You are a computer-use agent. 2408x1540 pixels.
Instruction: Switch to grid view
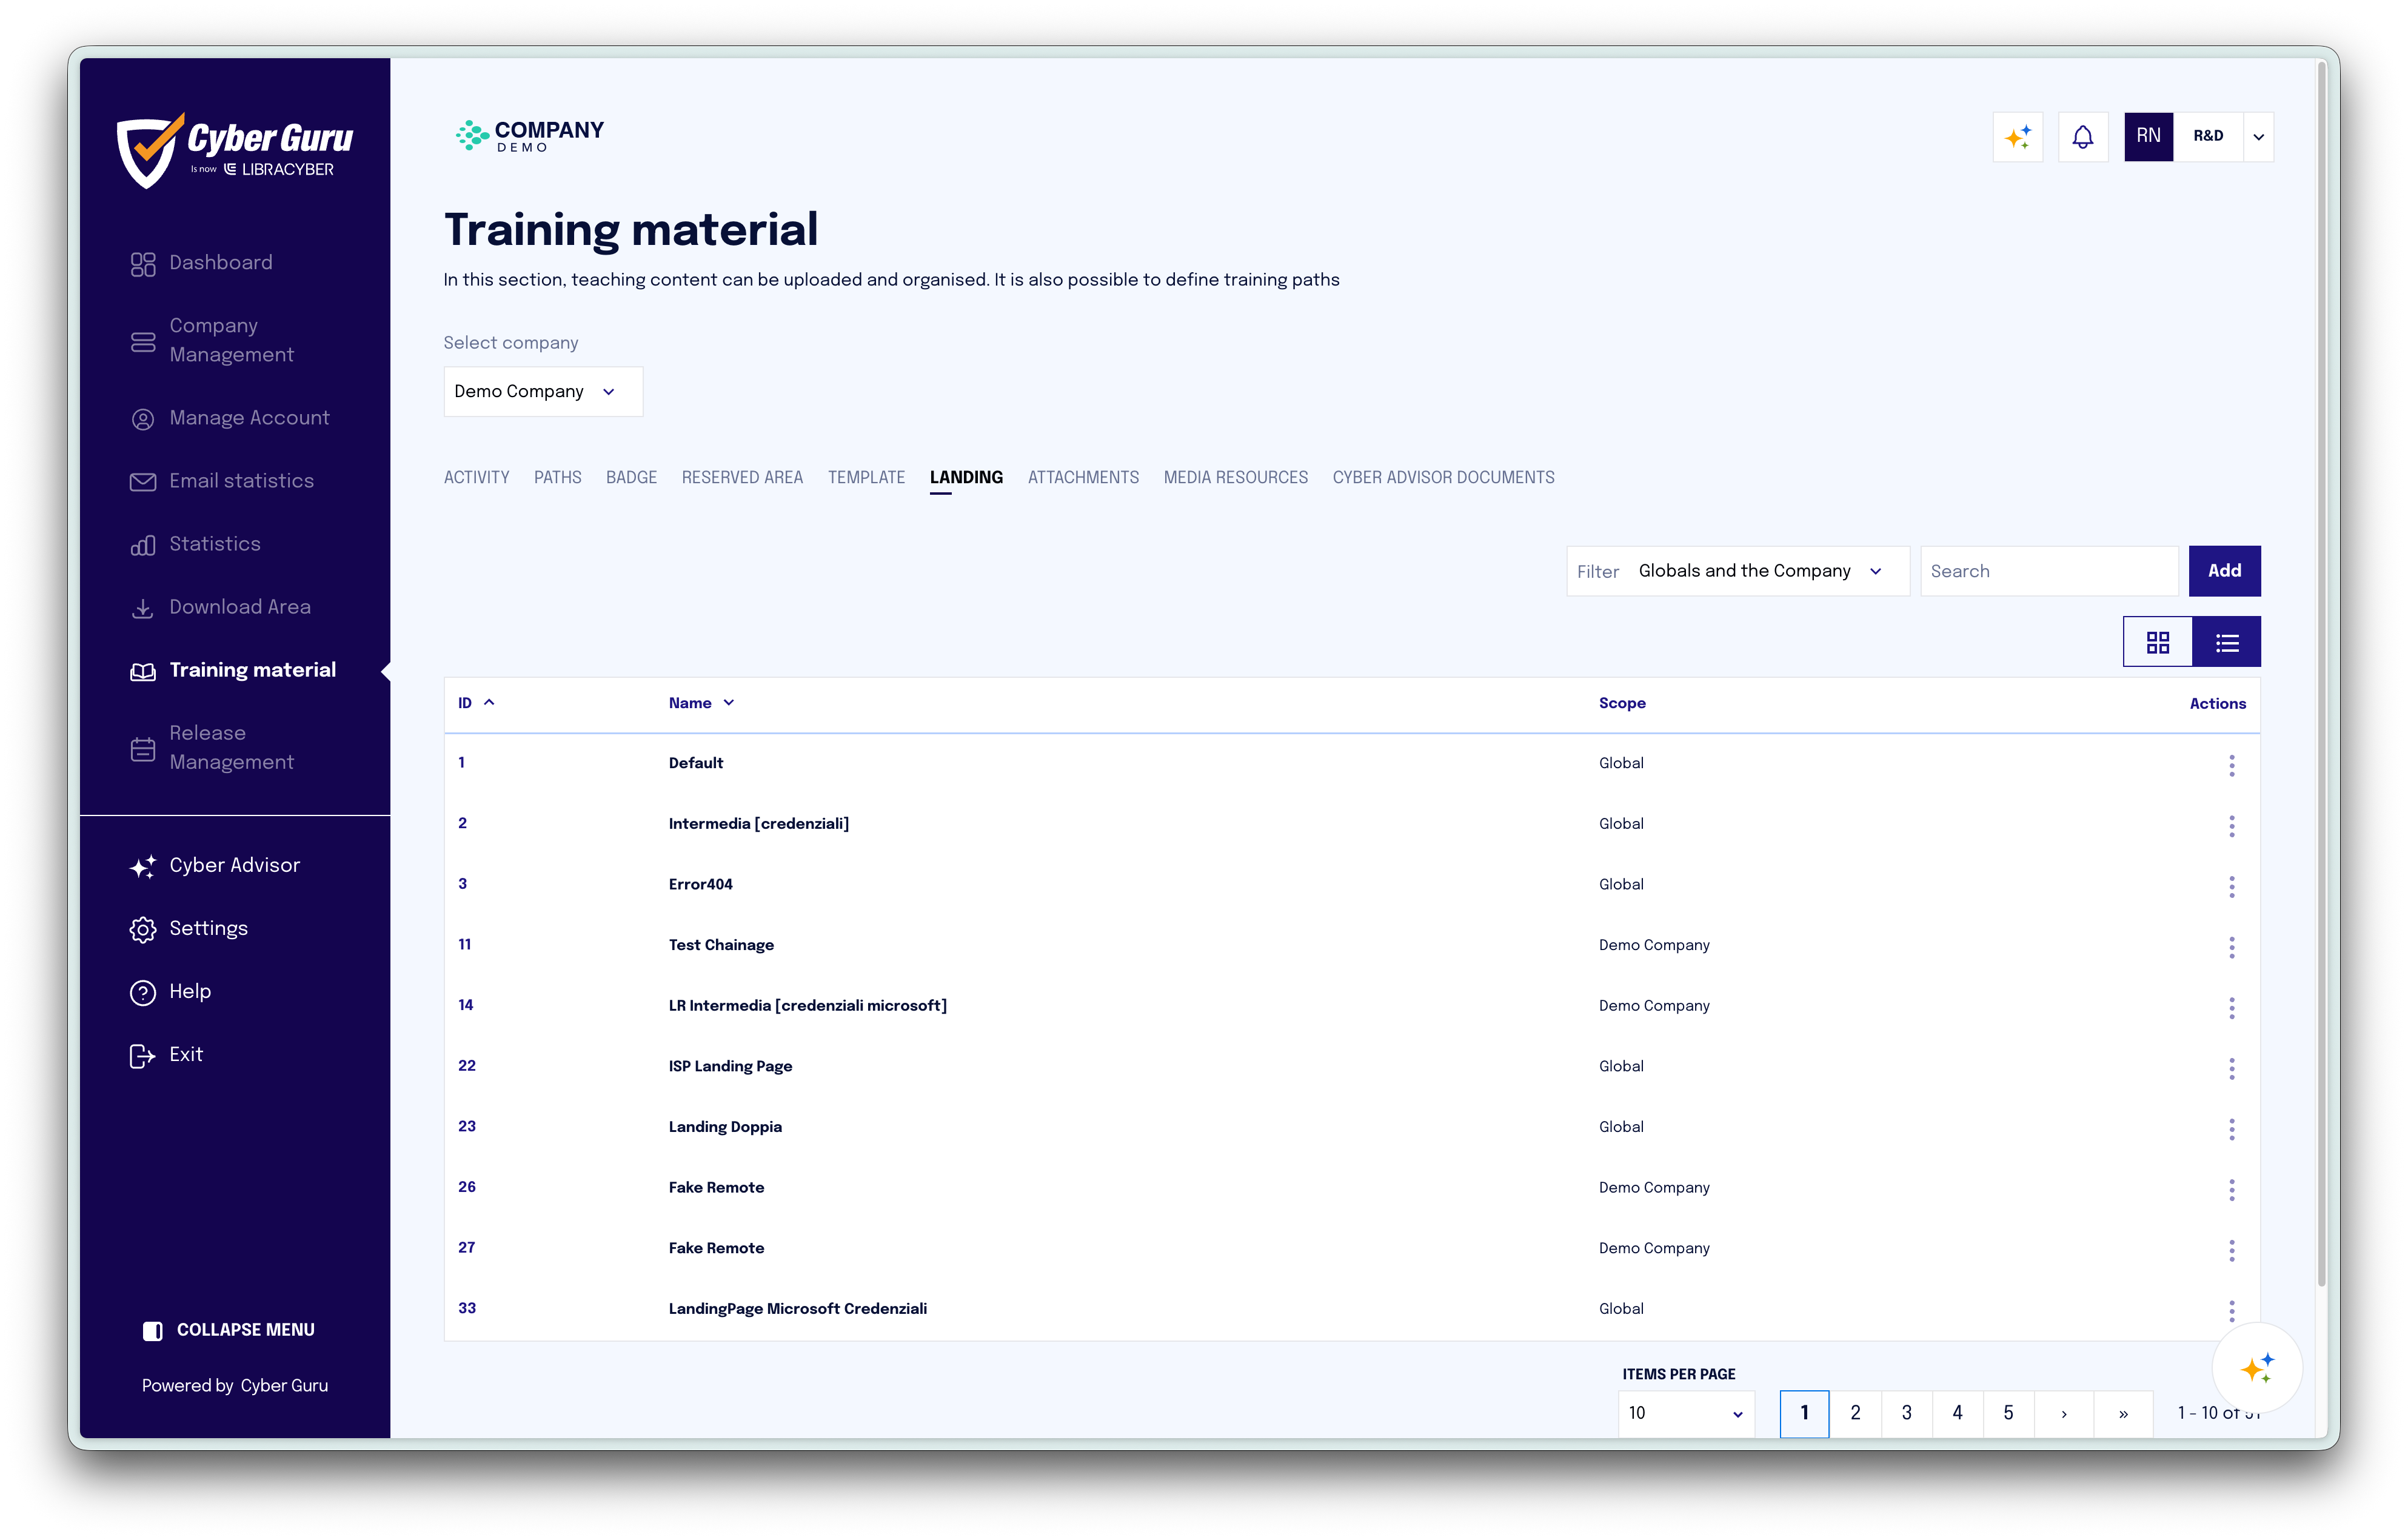[2158, 642]
